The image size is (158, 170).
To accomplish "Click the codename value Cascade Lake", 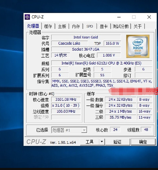I will 69,43.
